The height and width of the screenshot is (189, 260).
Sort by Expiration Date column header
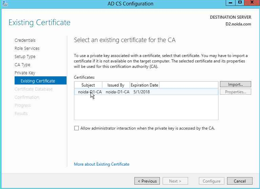(x=145, y=85)
